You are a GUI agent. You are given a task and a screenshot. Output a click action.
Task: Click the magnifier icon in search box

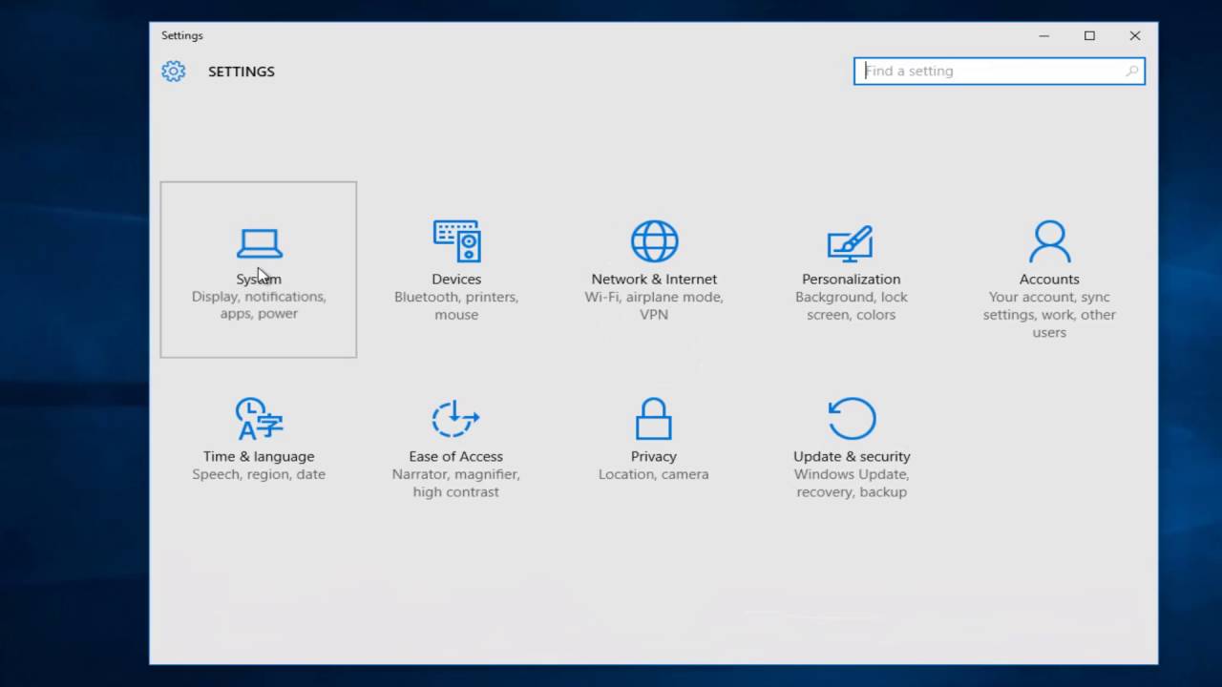pos(1132,71)
